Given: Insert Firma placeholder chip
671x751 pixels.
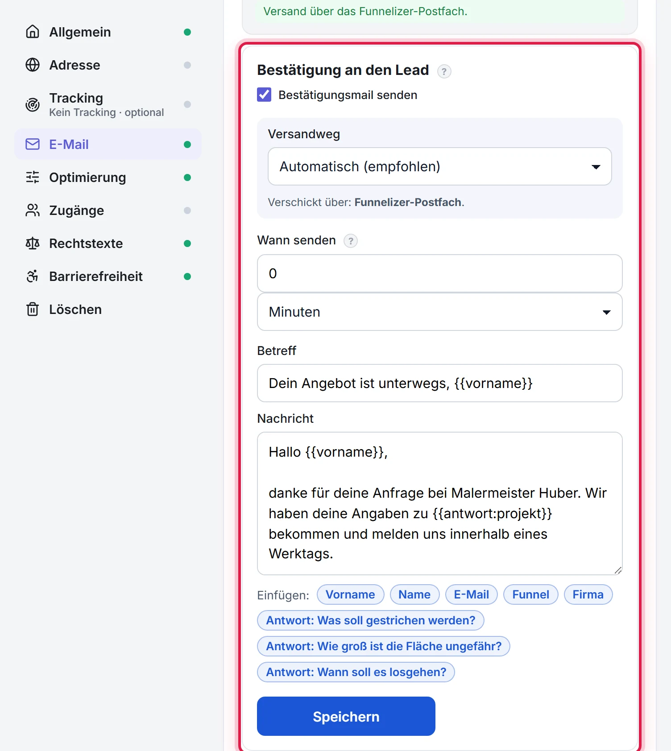Looking at the screenshot, I should [588, 594].
